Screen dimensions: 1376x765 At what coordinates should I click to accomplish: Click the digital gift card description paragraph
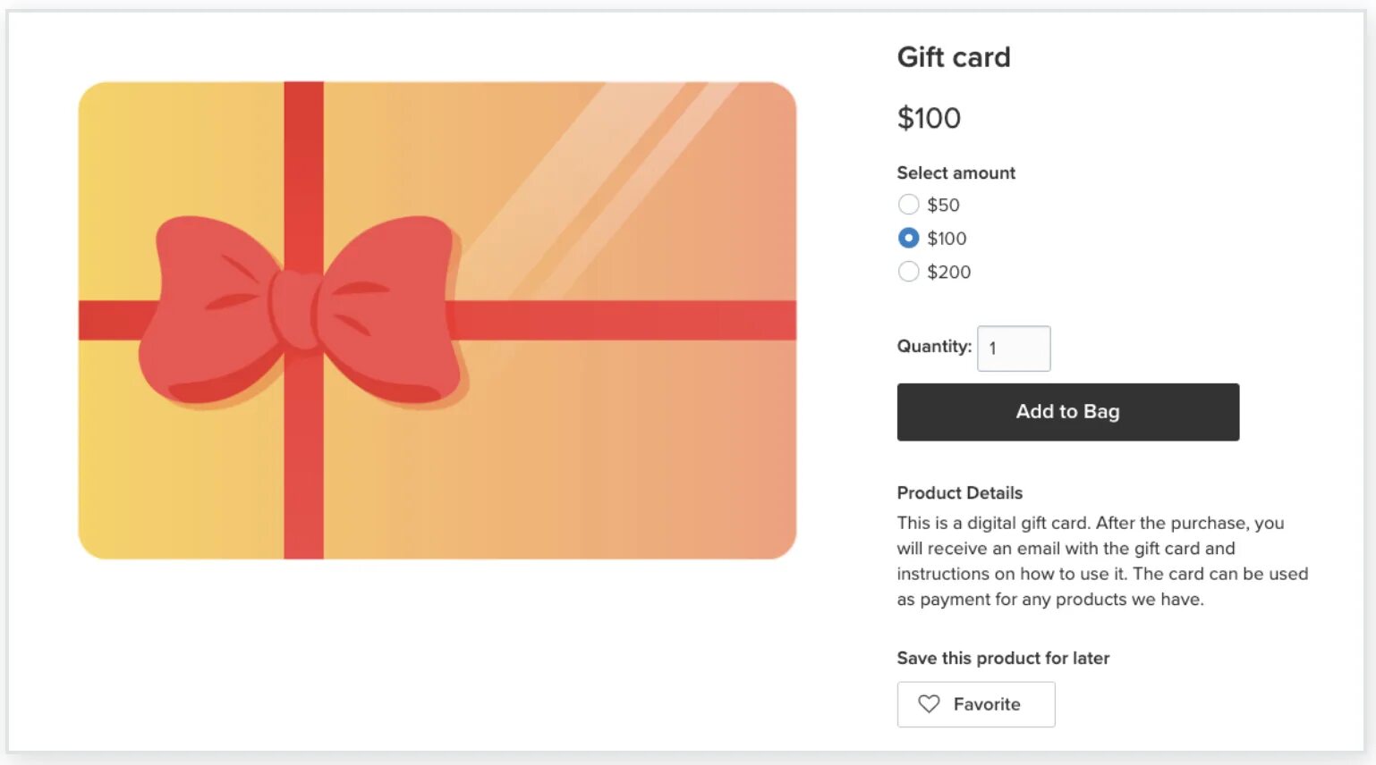click(x=1101, y=560)
